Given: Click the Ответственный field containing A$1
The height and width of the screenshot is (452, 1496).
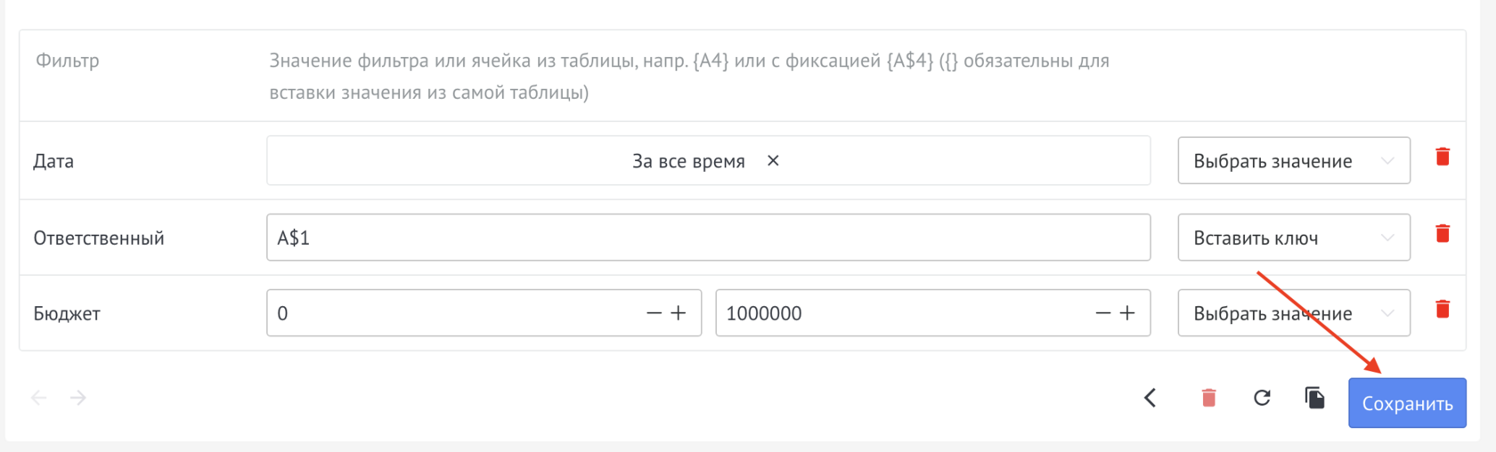Looking at the screenshot, I should [708, 238].
